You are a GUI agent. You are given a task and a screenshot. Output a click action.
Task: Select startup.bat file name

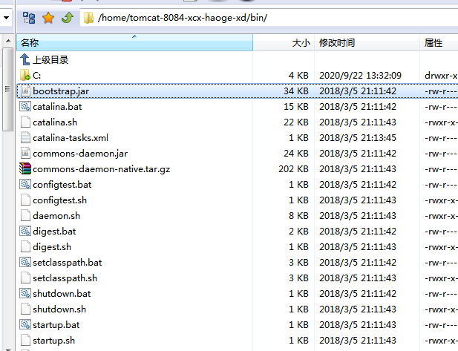coord(56,325)
